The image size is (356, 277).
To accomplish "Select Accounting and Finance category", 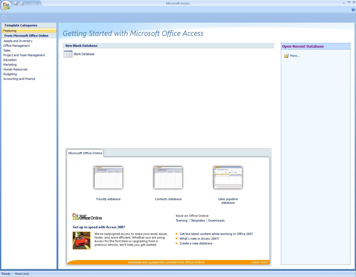I will [x=19, y=79].
